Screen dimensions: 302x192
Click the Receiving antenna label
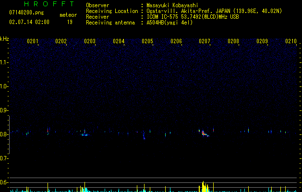coord(110,23)
